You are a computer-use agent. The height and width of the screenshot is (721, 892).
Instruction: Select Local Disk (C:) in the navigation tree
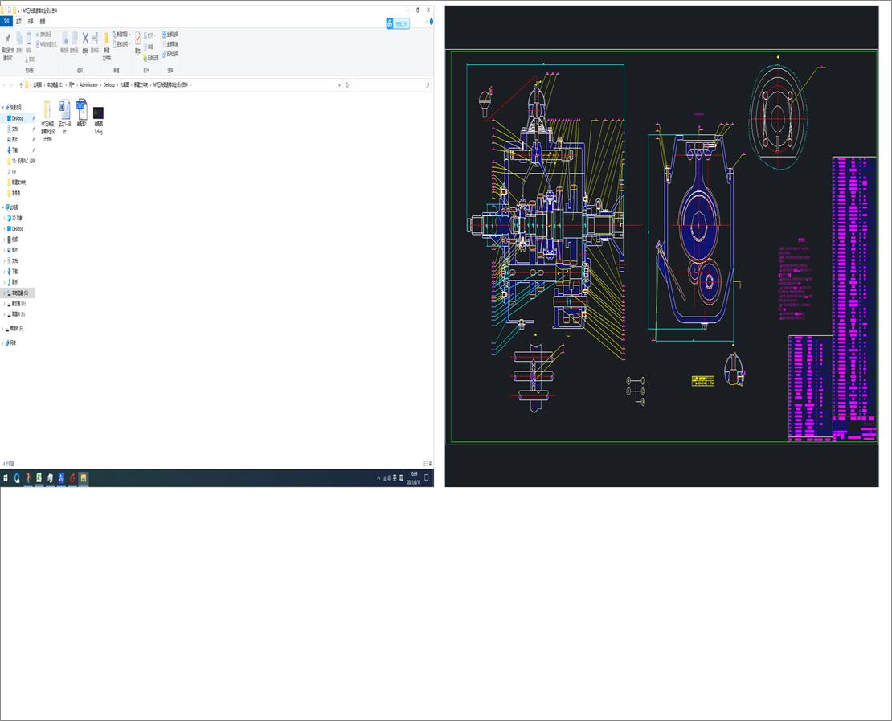point(19,293)
